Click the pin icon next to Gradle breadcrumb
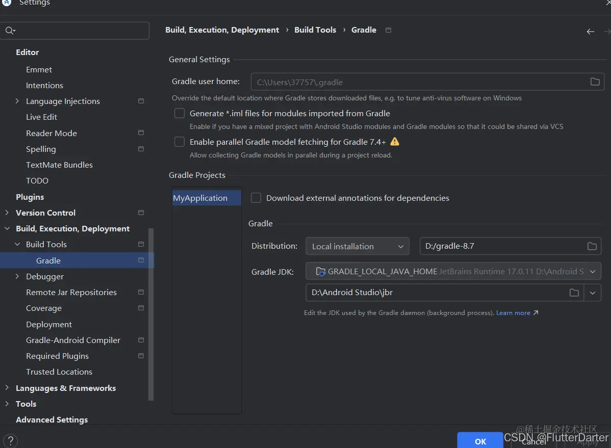Screen dimensions: 611x448 (388, 30)
